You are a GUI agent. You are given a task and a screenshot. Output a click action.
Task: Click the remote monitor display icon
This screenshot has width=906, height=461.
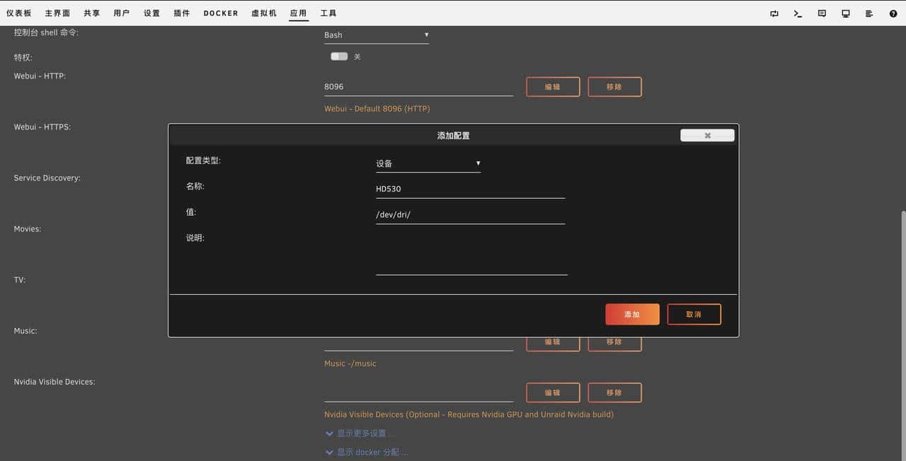tap(845, 13)
